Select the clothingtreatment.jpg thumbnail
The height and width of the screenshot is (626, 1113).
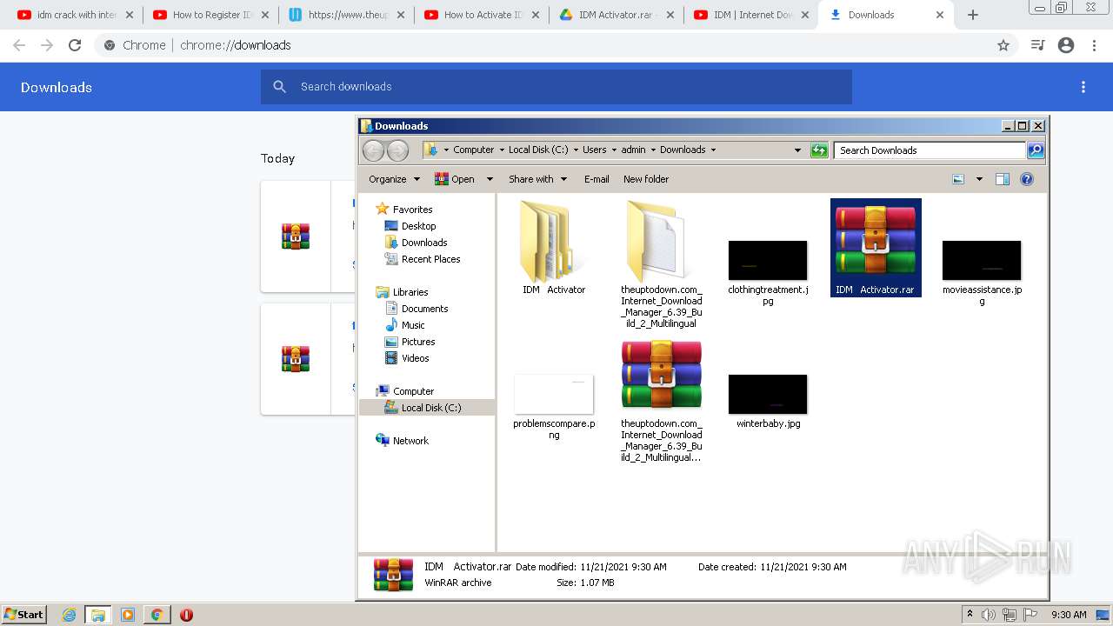coord(768,260)
